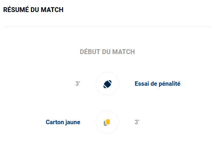Click the word jaune in the card event
Image resolution: width=221 pixels, height=147 pixels.
click(73, 123)
